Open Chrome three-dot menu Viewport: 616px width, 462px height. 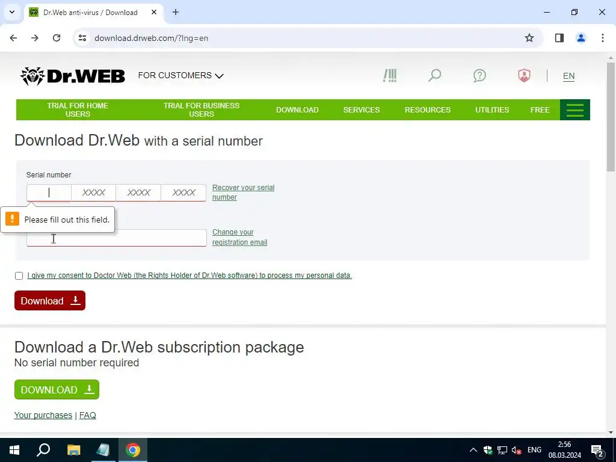click(x=603, y=38)
